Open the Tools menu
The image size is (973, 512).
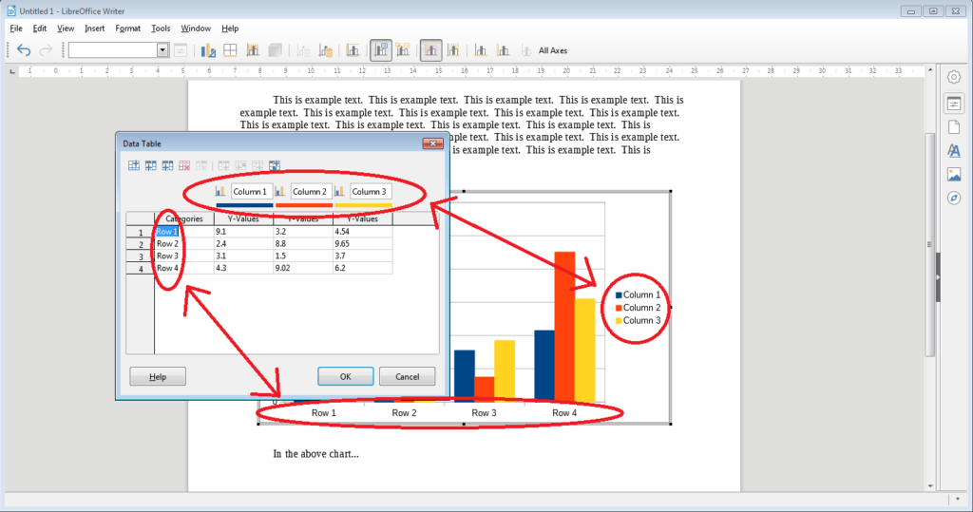(160, 28)
